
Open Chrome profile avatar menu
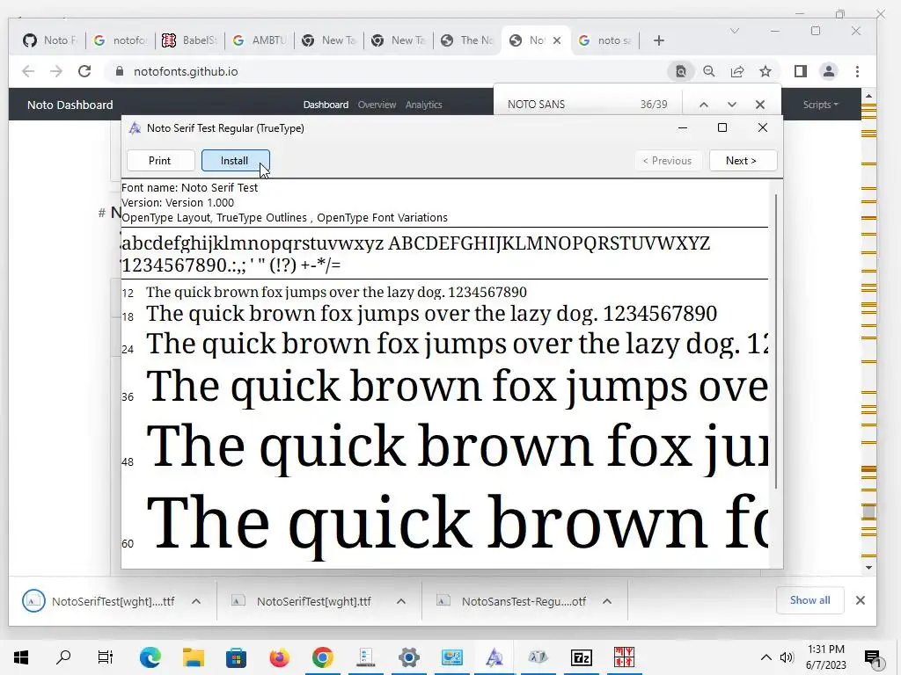[x=829, y=71]
